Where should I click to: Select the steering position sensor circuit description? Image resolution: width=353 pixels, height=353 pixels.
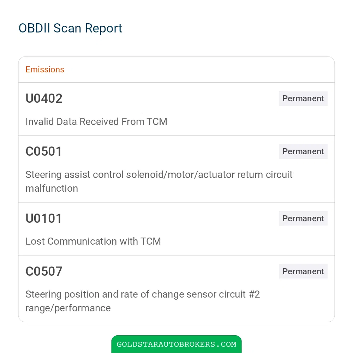click(143, 301)
